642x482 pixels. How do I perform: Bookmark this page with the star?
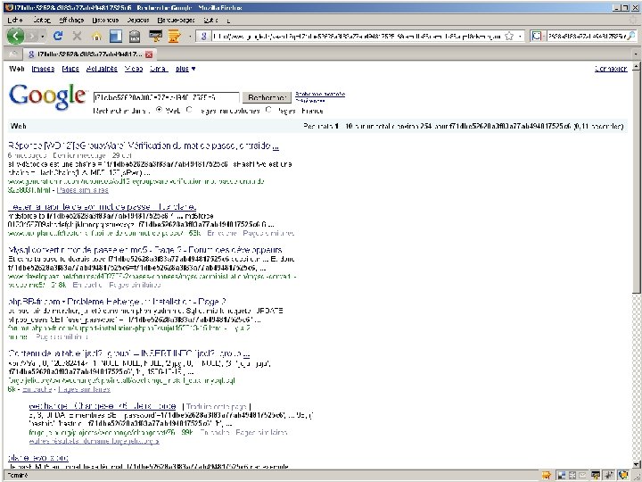tap(509, 37)
